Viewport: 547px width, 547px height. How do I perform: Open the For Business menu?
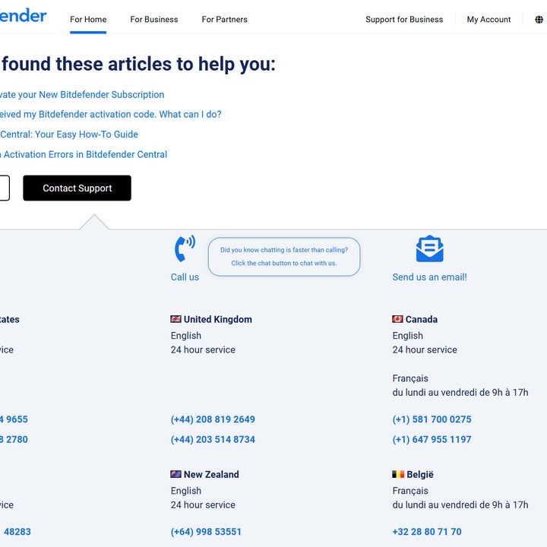(153, 20)
